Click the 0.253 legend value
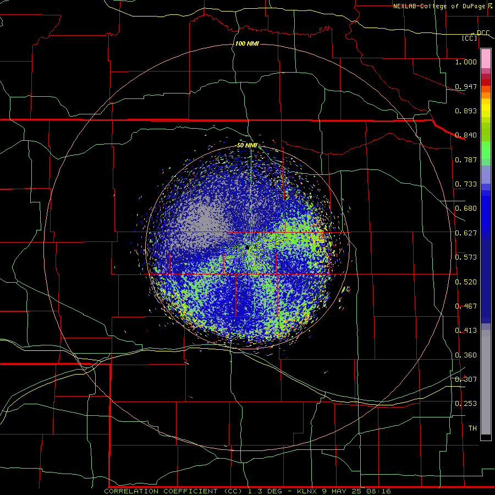495x495 pixels. pos(466,404)
